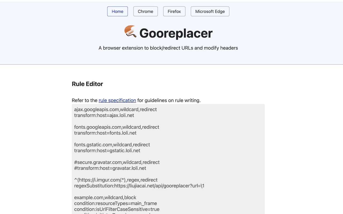Screen dimensions: 343x214
Task: Click the example.com wildcard block rule
Action: pos(105,197)
